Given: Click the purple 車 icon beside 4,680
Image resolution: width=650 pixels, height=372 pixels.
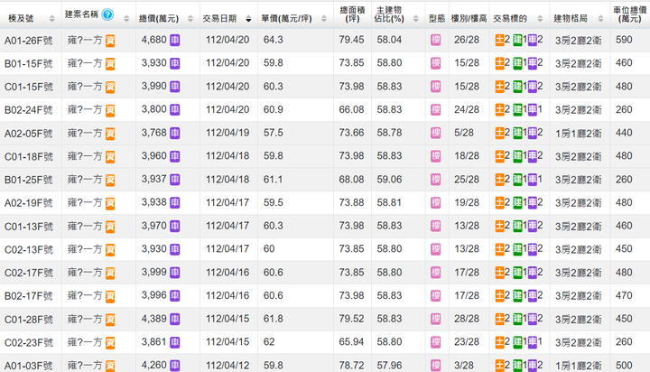Looking at the screenshot, I should click(175, 41).
